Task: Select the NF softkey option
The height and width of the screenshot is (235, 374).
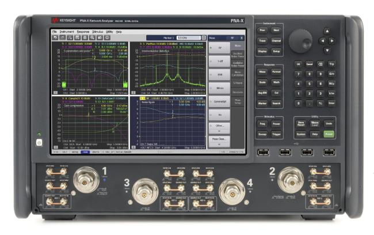Action: [x=217, y=48]
